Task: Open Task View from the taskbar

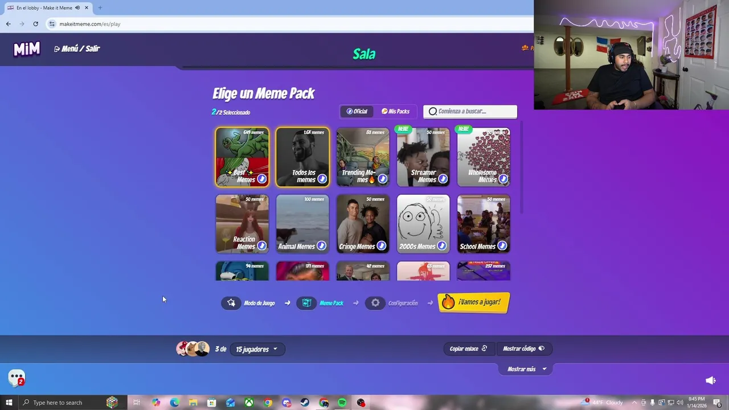Action: click(x=137, y=403)
